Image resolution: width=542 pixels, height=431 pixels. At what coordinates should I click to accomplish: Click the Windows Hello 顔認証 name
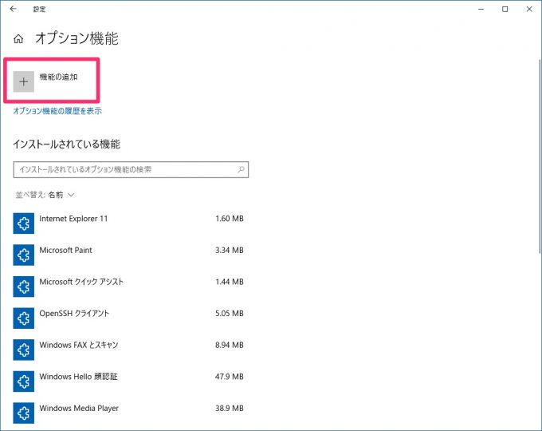coord(78,376)
